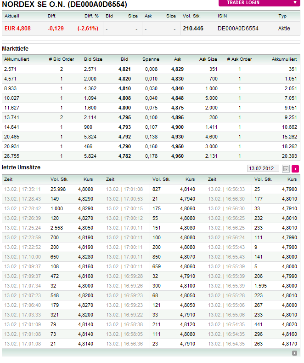Click the # Ask Order column header
Image resolution: width=304 pixels, height=363 pixels.
[239, 59]
